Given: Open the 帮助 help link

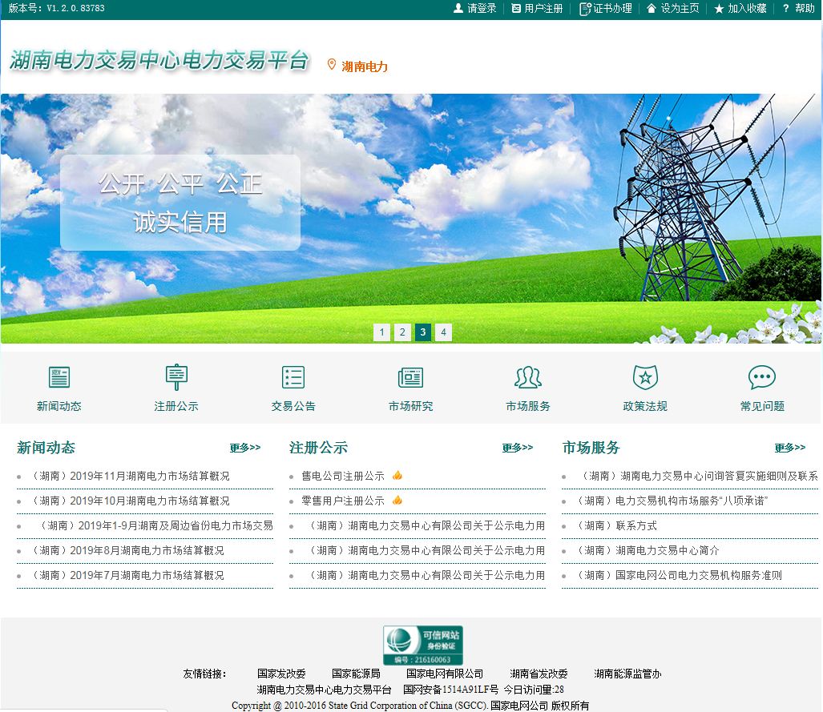Looking at the screenshot, I should tap(805, 8).
